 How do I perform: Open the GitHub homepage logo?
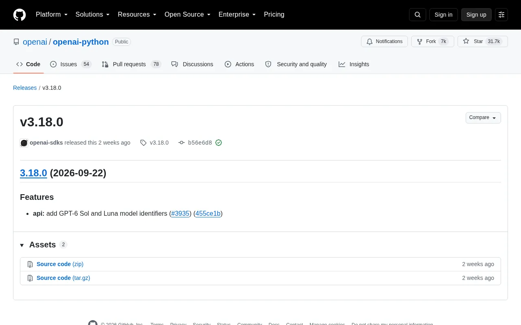click(x=20, y=15)
